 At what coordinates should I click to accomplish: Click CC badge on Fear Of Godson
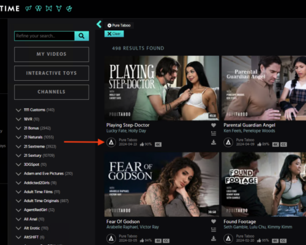(166, 241)
